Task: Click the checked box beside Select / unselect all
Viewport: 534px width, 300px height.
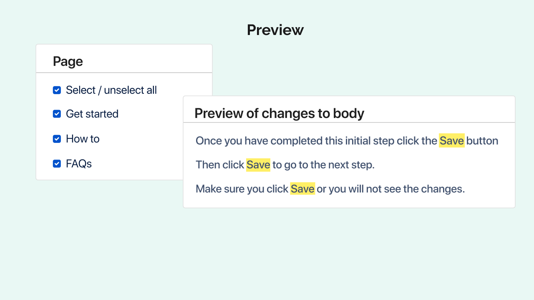Action: [57, 90]
